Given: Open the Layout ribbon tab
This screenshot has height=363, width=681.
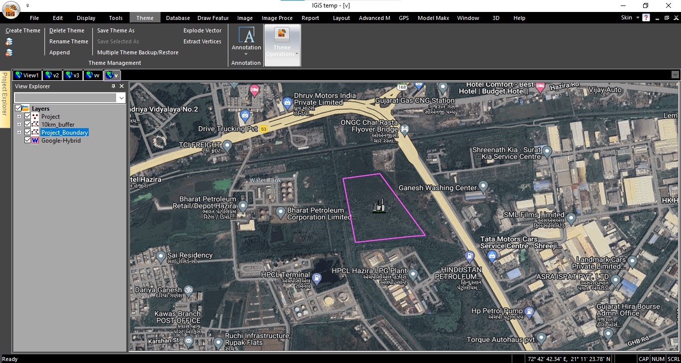Looking at the screenshot, I should tap(341, 18).
